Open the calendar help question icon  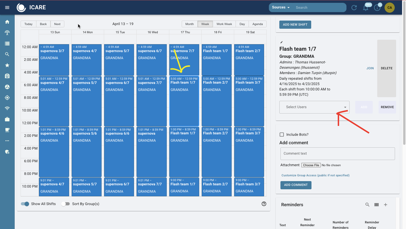pos(264,204)
